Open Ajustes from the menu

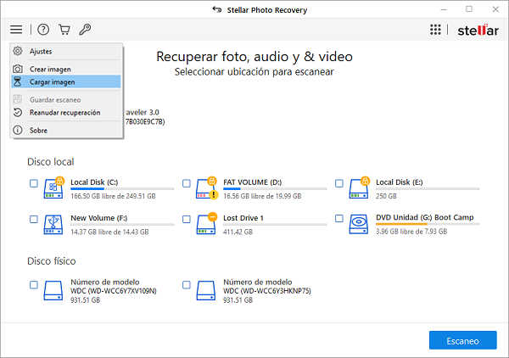point(66,51)
